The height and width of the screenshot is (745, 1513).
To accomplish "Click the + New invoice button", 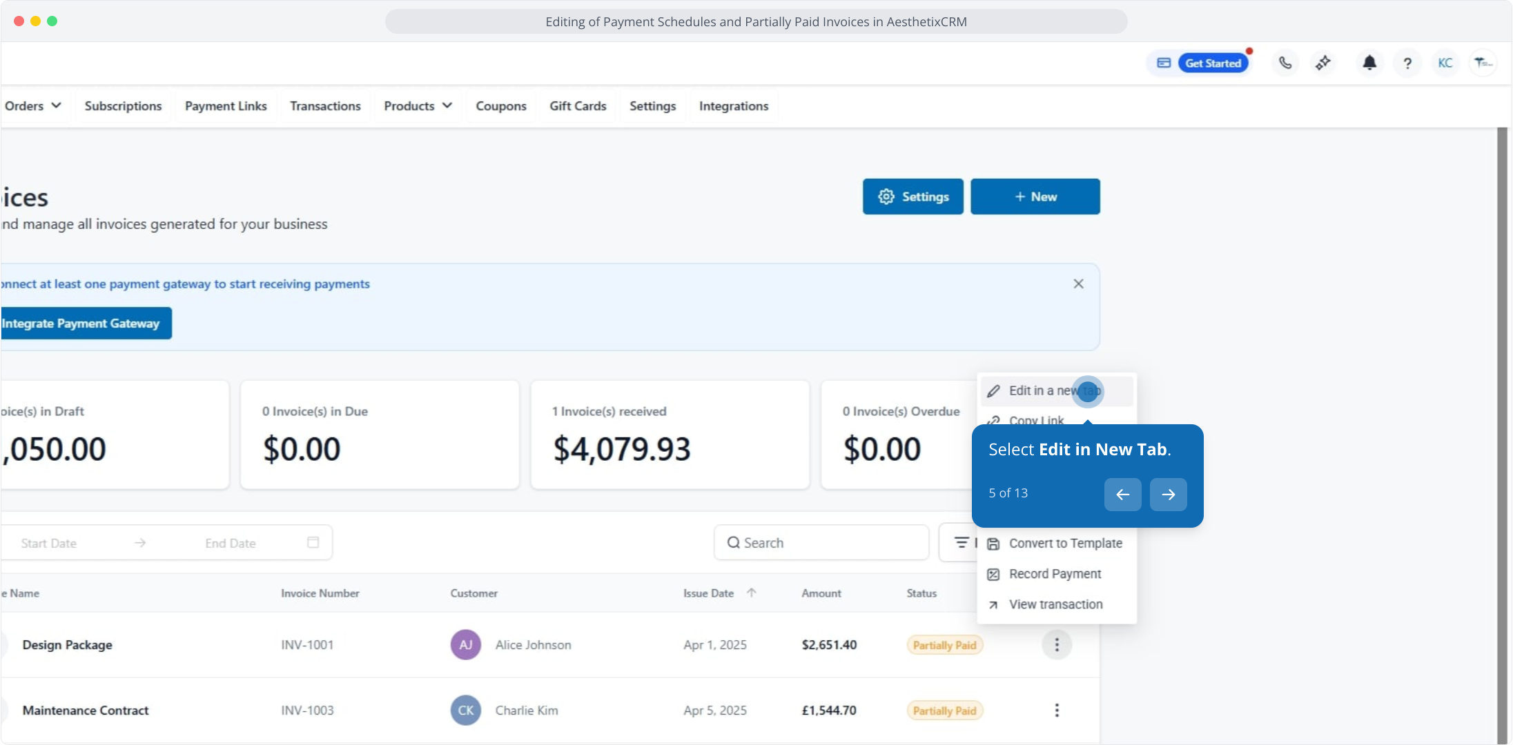I will tap(1035, 197).
